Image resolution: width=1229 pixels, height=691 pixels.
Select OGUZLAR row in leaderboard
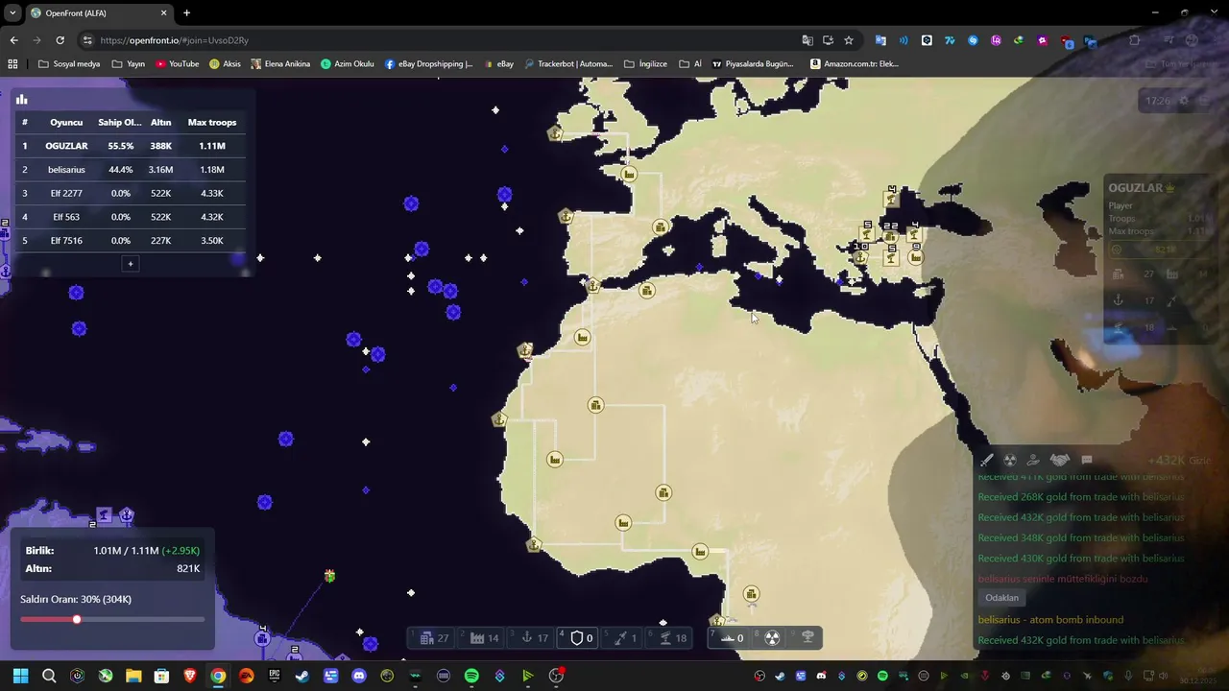[131, 146]
